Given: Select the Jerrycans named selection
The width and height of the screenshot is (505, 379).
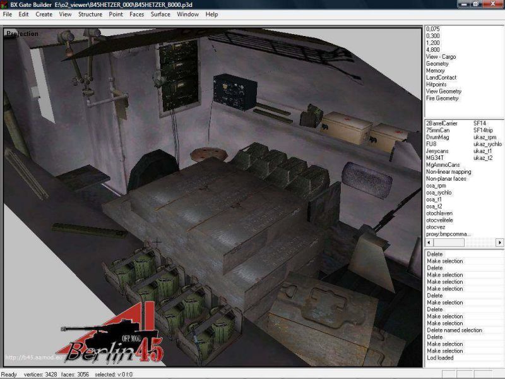Looking at the screenshot, I should pos(437,151).
